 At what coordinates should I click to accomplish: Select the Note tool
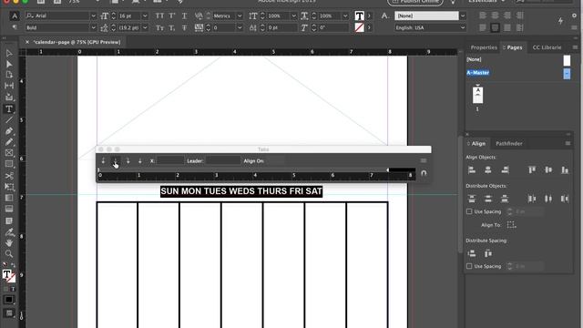(9, 220)
